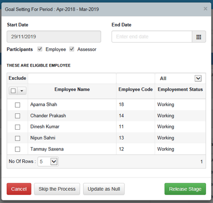Screen dimensions: 213x203
Task: Toggle the Employee participant checkbox
Action: (x=40, y=49)
